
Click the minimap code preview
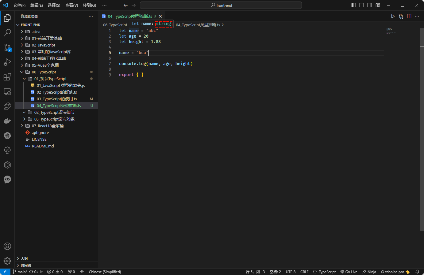tap(391, 31)
